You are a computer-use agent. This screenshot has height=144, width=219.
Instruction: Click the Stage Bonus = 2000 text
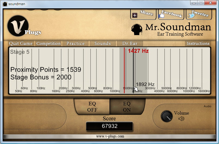tap(41, 77)
